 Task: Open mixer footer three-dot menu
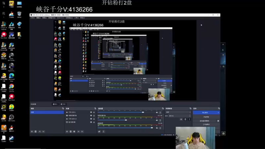(104, 131)
